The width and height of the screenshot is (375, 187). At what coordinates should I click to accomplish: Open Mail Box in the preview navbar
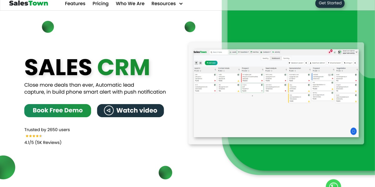[x=254, y=52]
